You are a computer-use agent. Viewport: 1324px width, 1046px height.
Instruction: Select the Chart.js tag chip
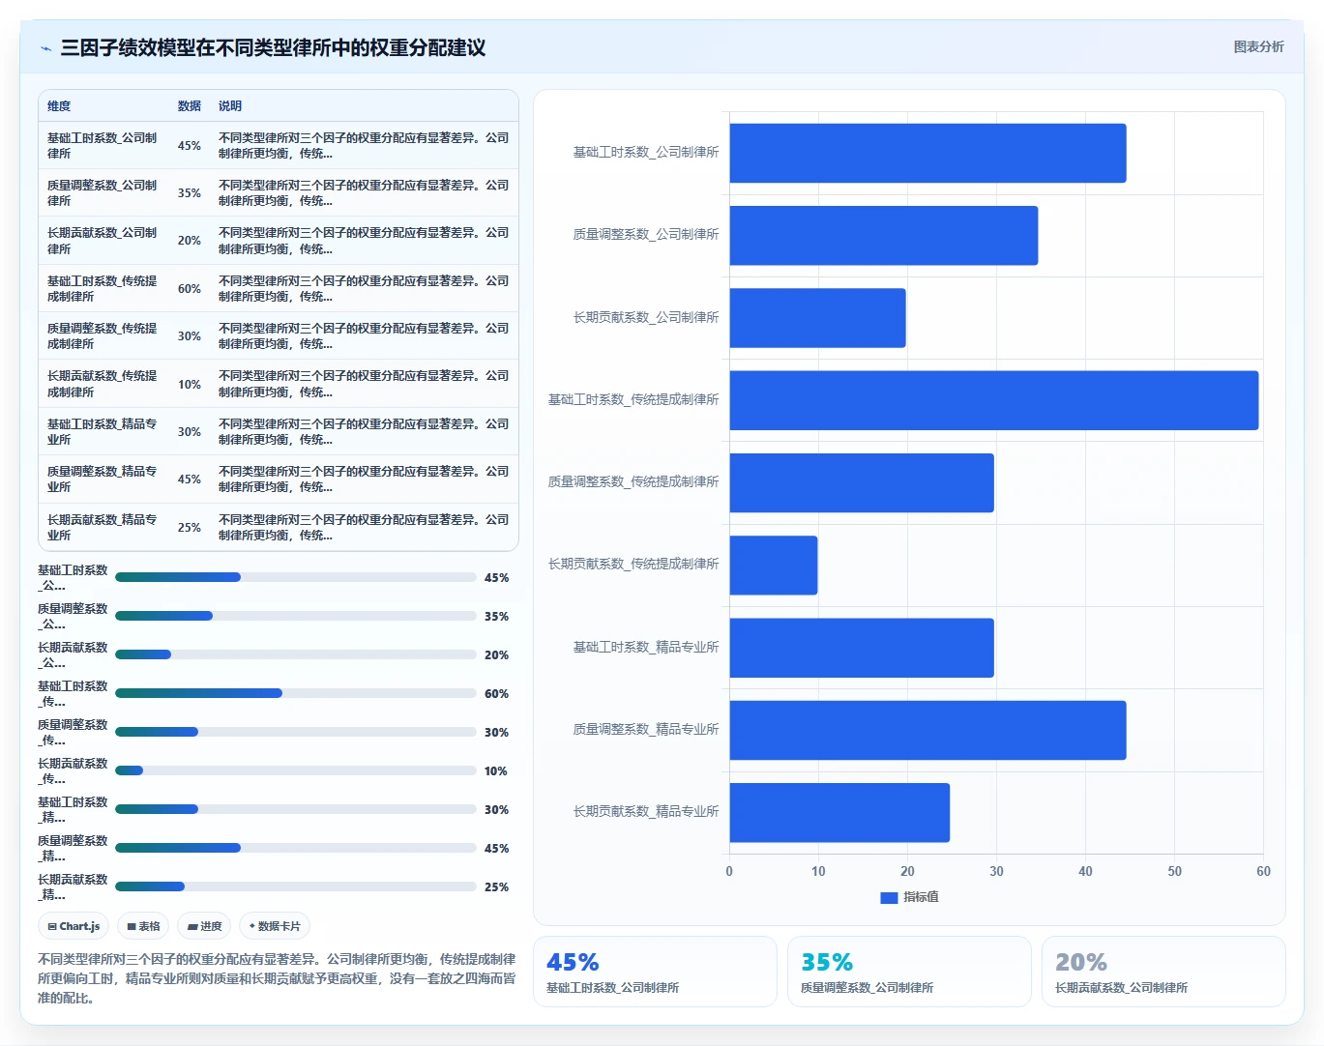coord(74,926)
